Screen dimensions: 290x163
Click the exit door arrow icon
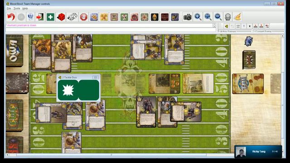40,17
